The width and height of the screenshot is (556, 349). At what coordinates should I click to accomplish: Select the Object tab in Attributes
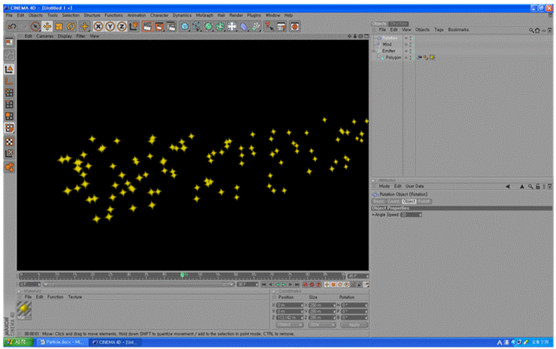coord(409,201)
